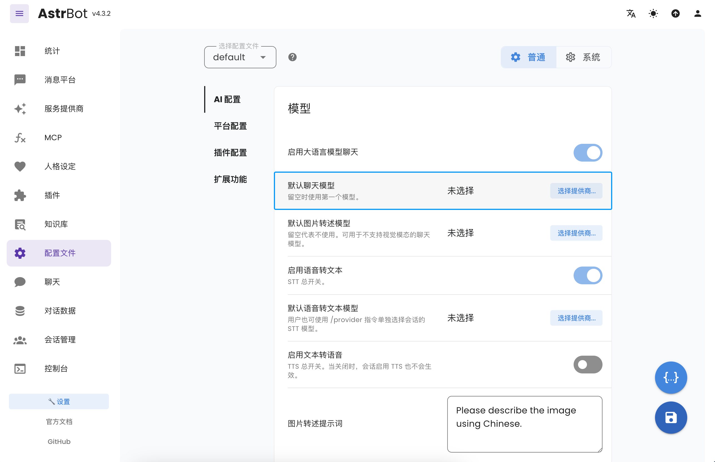Collapse the sidebar with the hamburger menu
The width and height of the screenshot is (715, 462).
tap(19, 14)
